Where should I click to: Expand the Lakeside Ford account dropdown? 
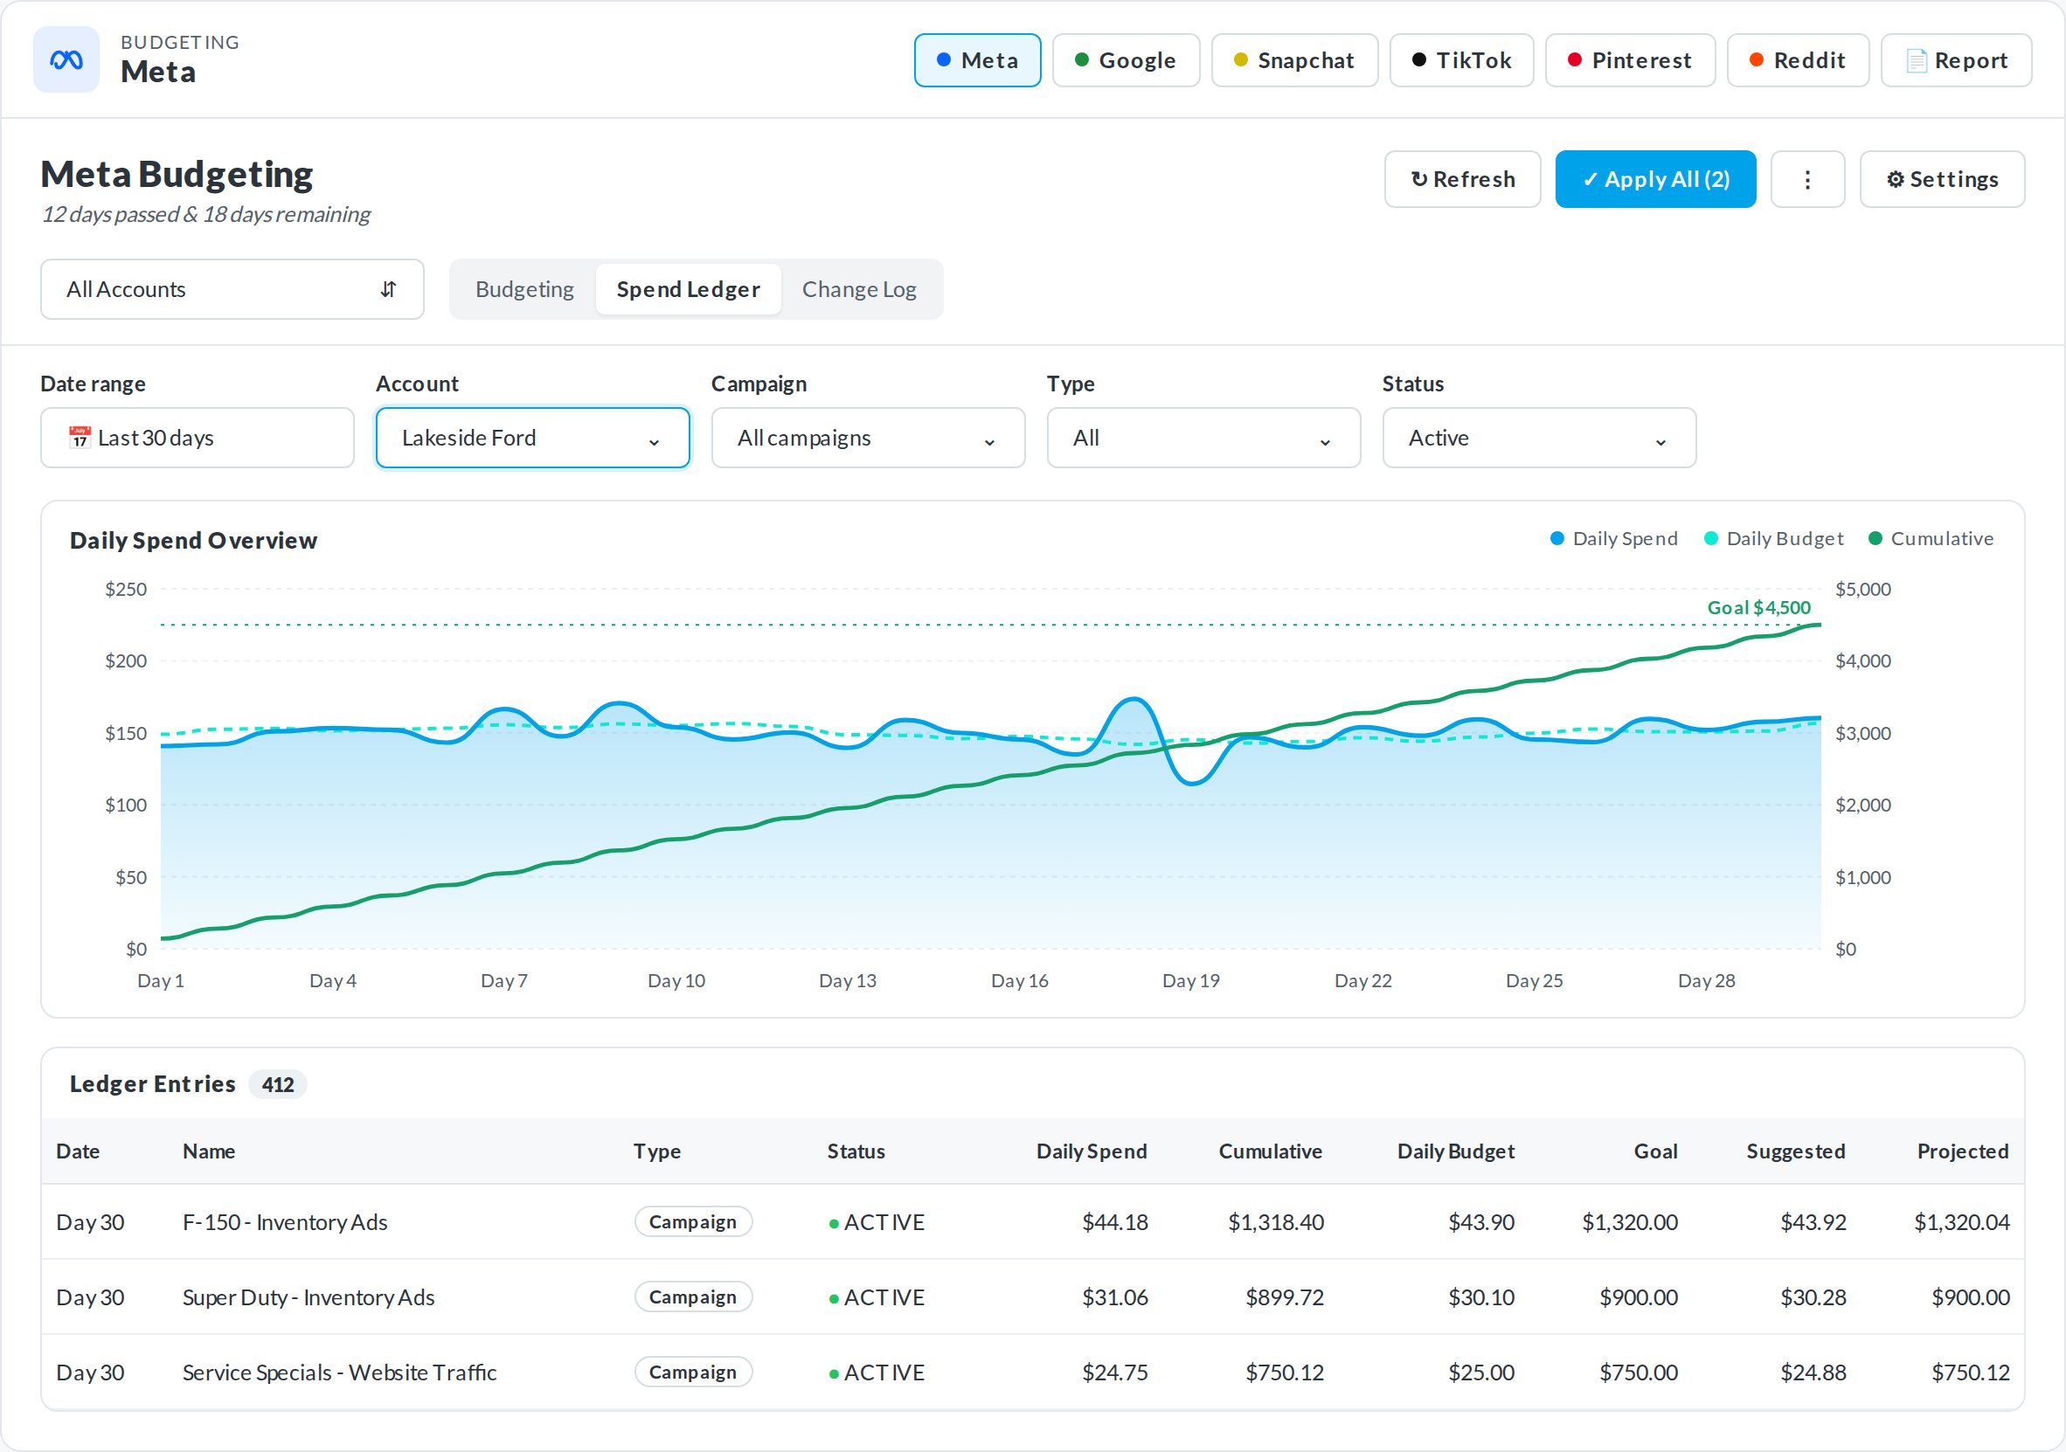[533, 437]
